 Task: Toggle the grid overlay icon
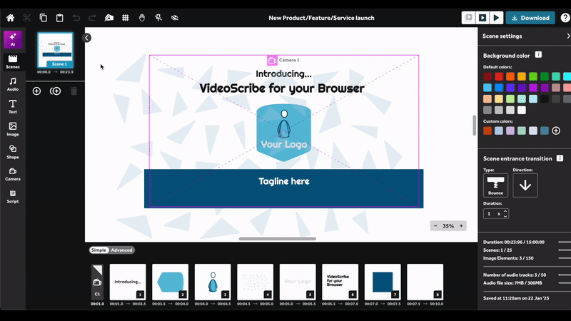[x=126, y=18]
